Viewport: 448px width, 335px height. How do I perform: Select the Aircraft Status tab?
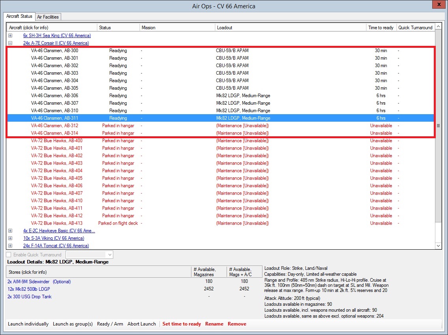click(19, 16)
